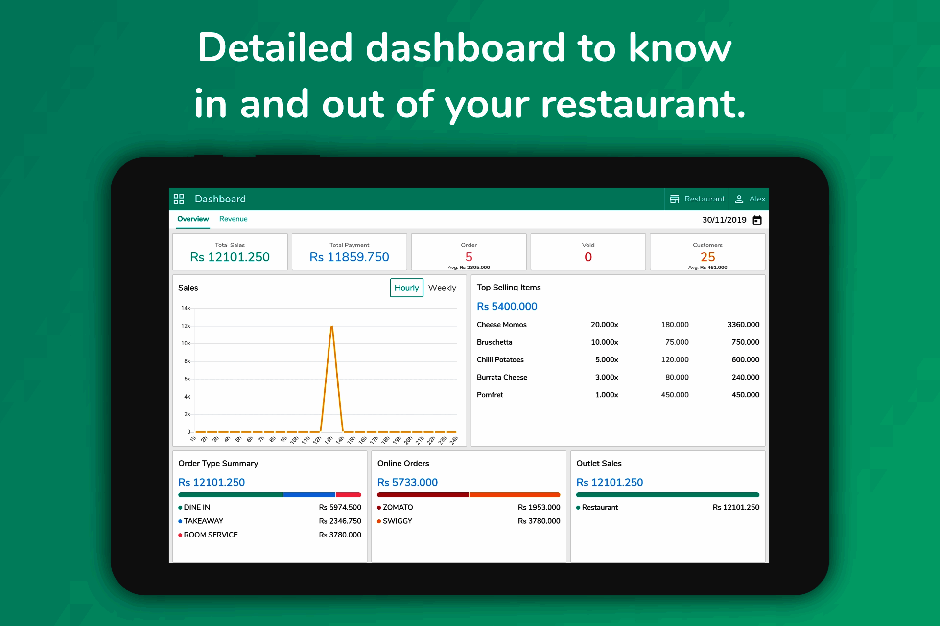
Task: Click the Restaurant store icon
Action: tap(674, 199)
